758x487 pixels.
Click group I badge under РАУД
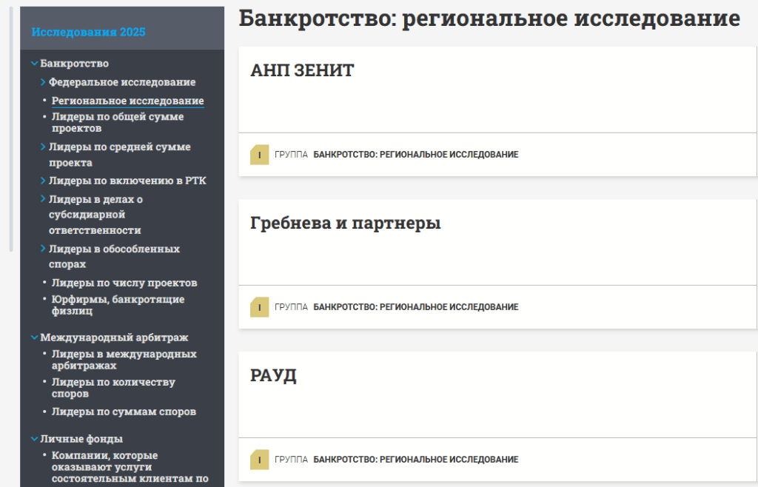click(259, 460)
